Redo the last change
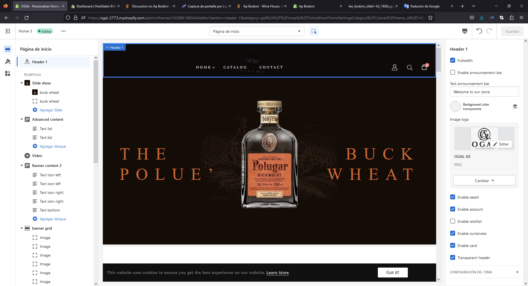This screenshot has height=286, width=528. pos(489,31)
